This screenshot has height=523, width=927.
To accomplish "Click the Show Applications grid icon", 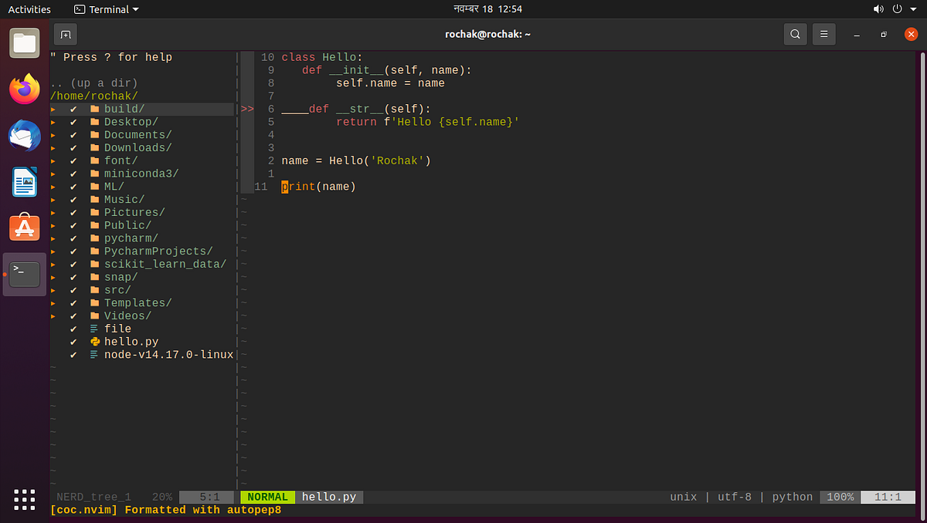I will tap(24, 499).
